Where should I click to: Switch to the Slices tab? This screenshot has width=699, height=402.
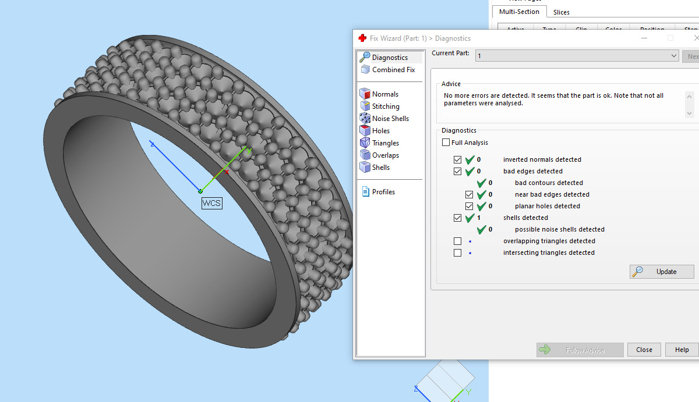coord(562,12)
